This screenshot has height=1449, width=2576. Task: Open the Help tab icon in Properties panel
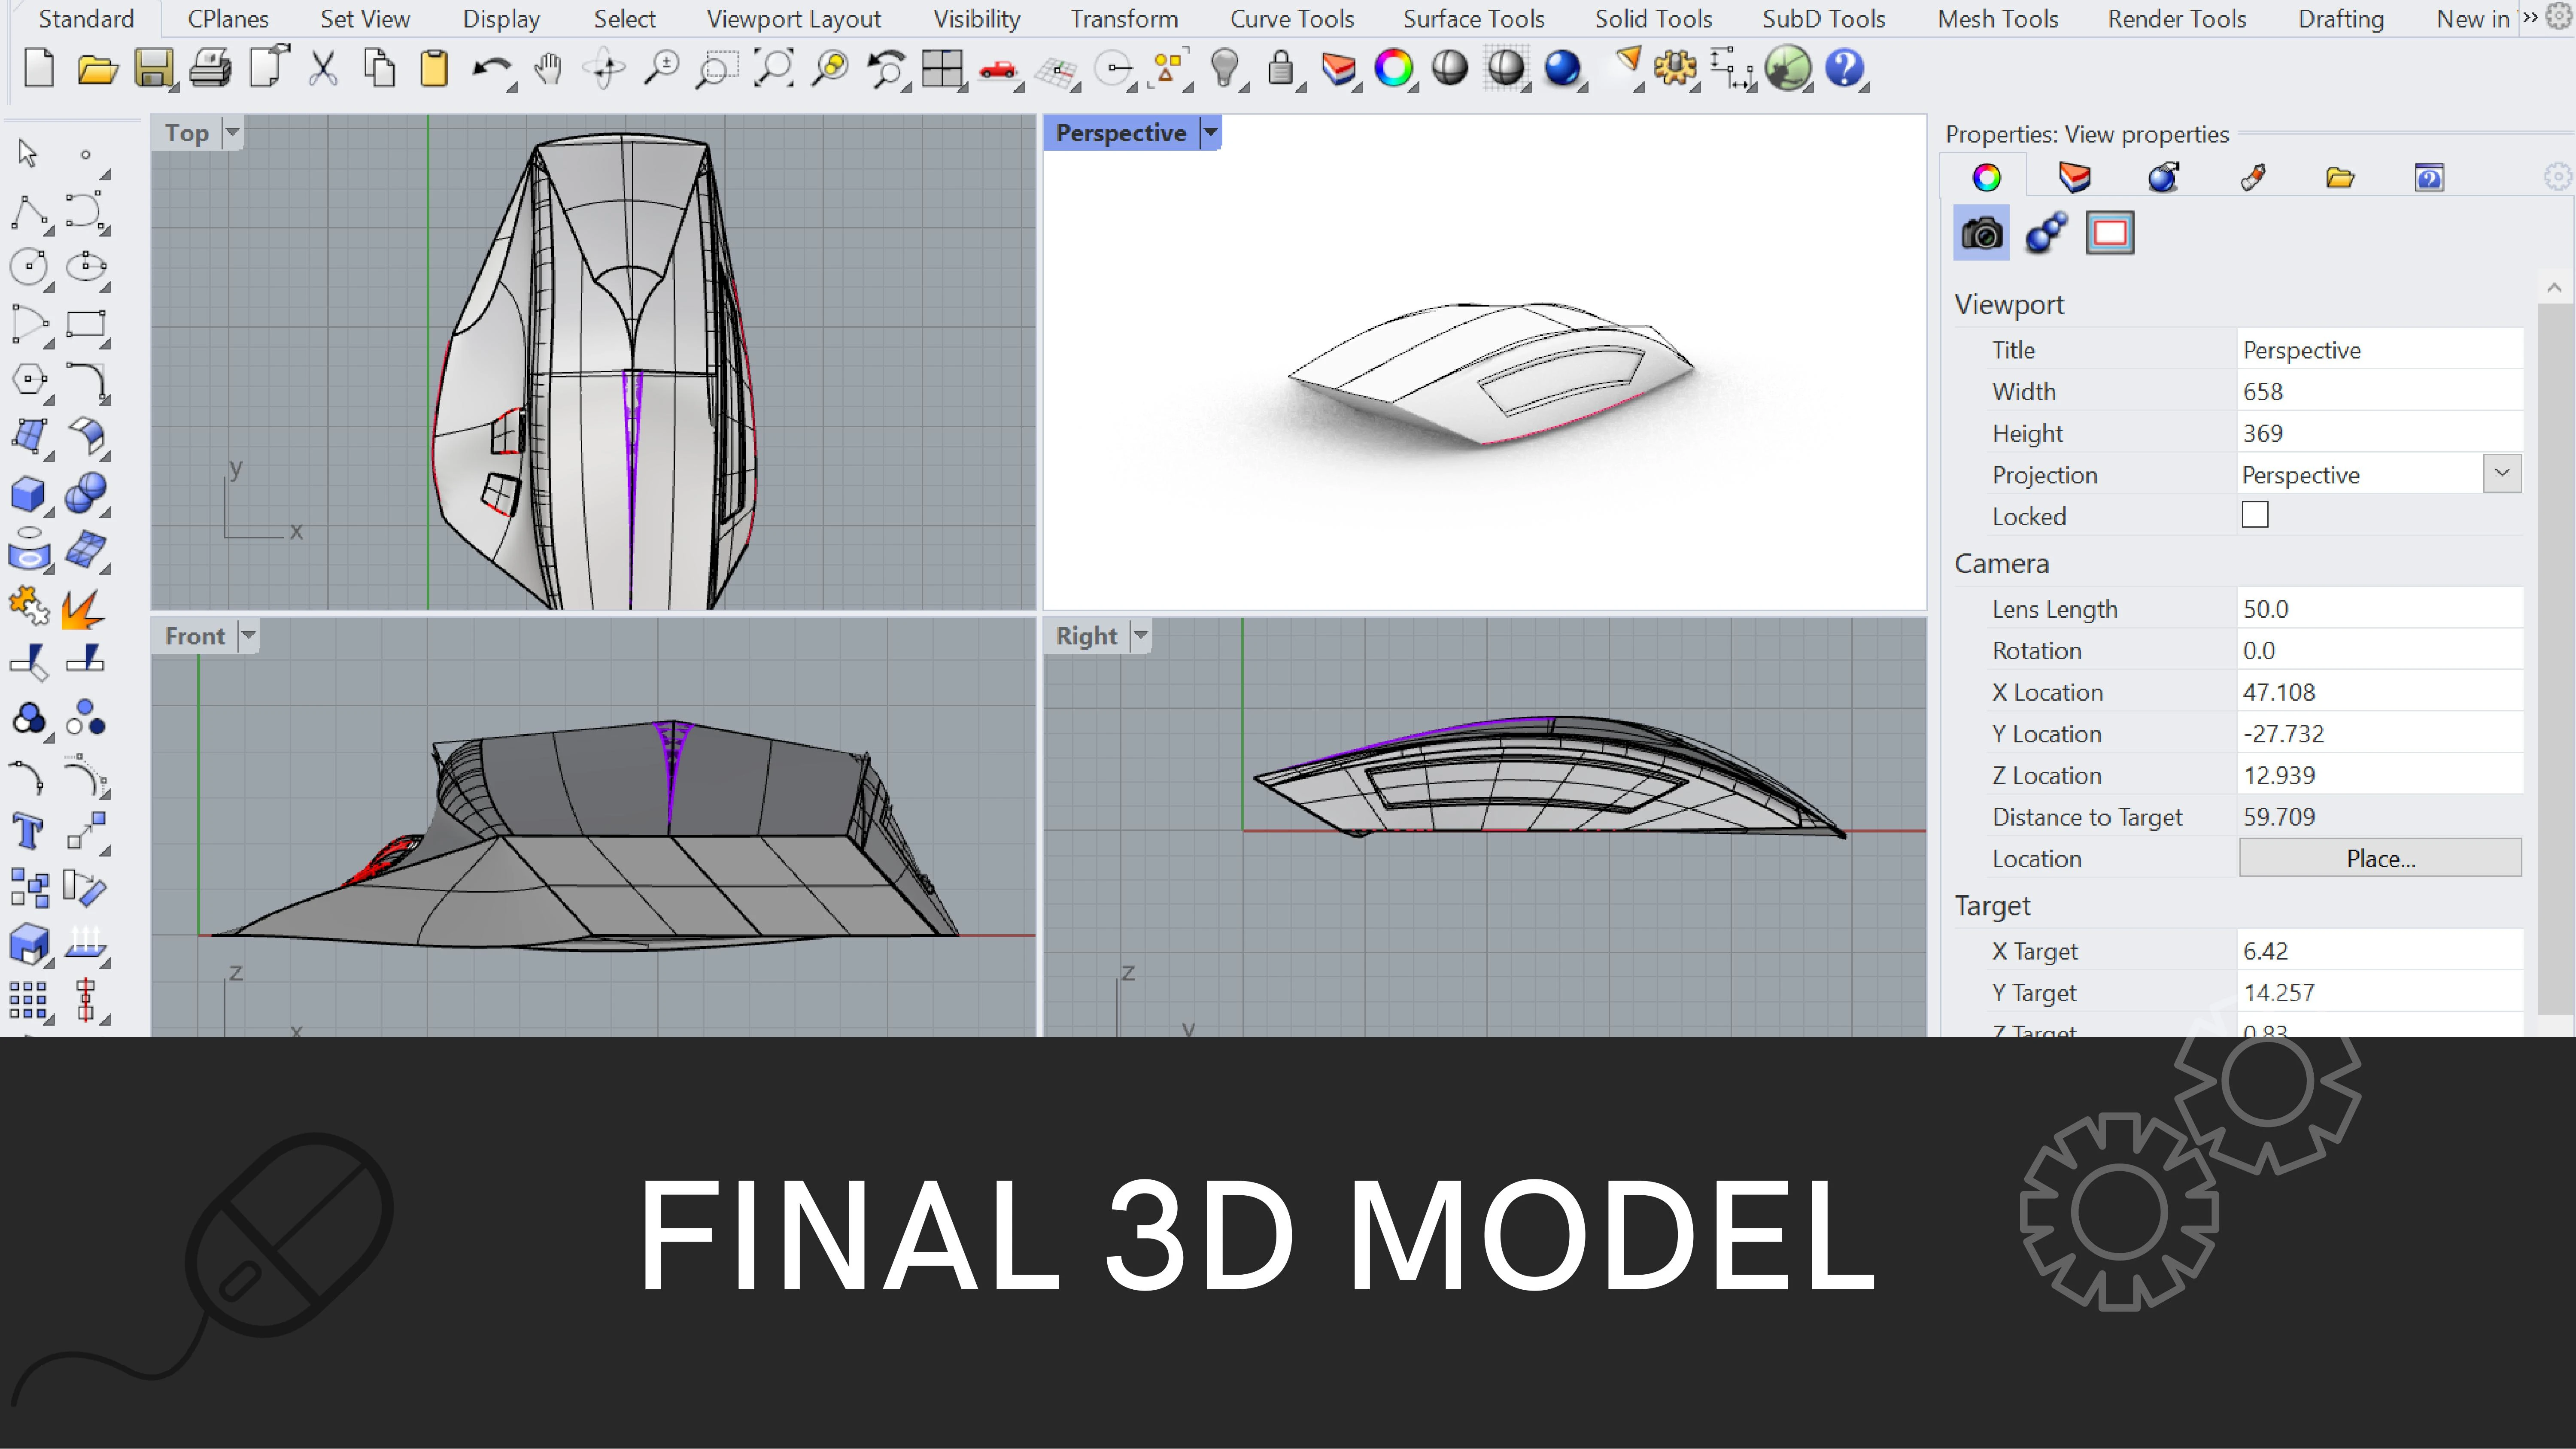click(2429, 178)
